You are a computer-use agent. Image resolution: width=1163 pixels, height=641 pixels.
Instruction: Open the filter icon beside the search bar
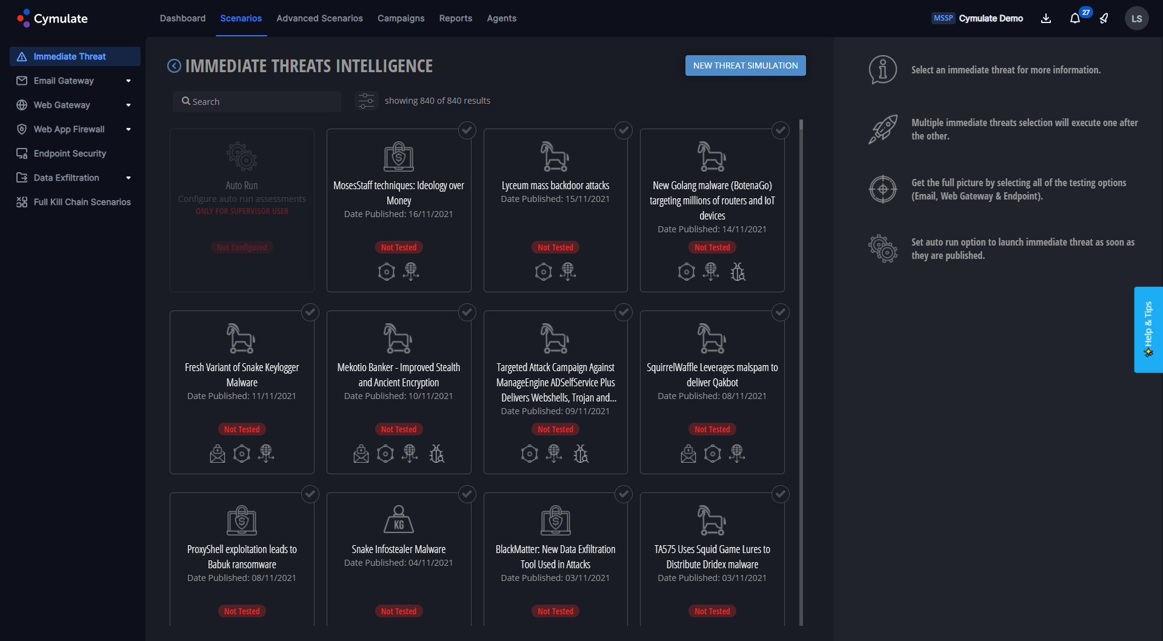click(x=366, y=101)
